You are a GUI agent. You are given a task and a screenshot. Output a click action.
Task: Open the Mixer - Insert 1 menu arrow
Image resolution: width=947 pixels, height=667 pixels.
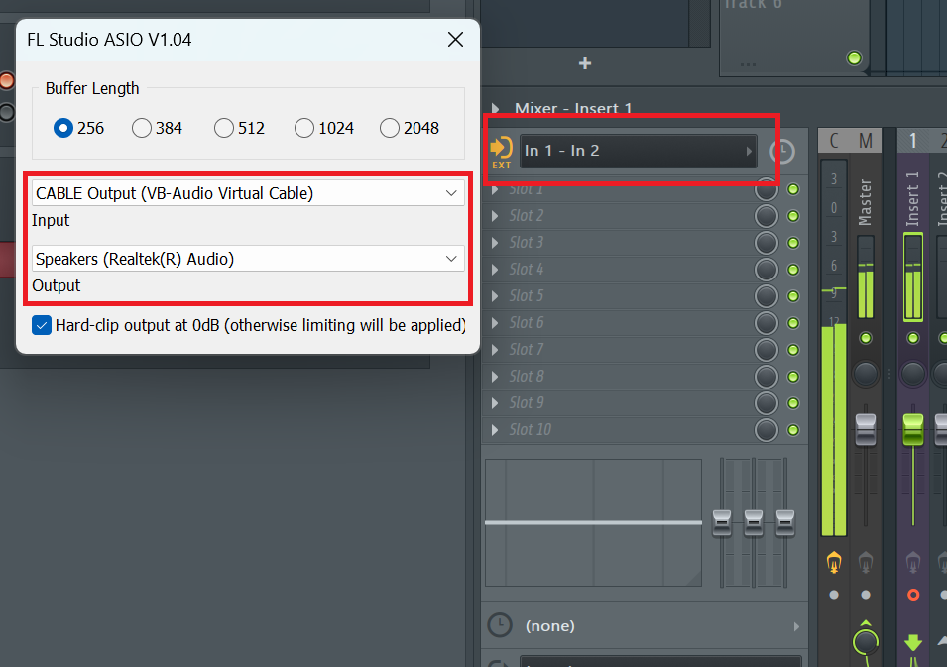pyautogui.click(x=495, y=109)
